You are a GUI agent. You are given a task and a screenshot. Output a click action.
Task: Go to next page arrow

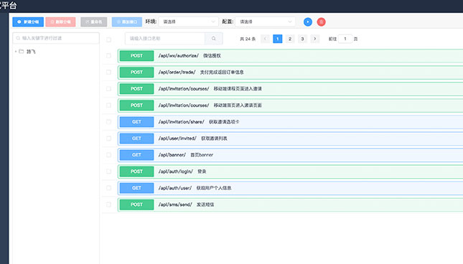tap(315, 39)
